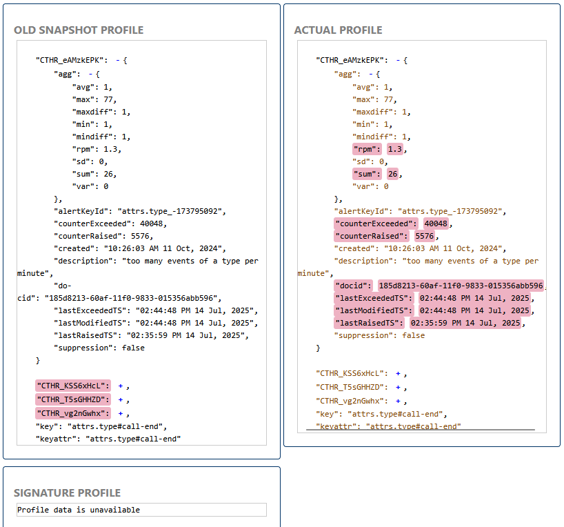
Task: Click highlighted 5576 value in Actual Profile
Action: coord(425,236)
